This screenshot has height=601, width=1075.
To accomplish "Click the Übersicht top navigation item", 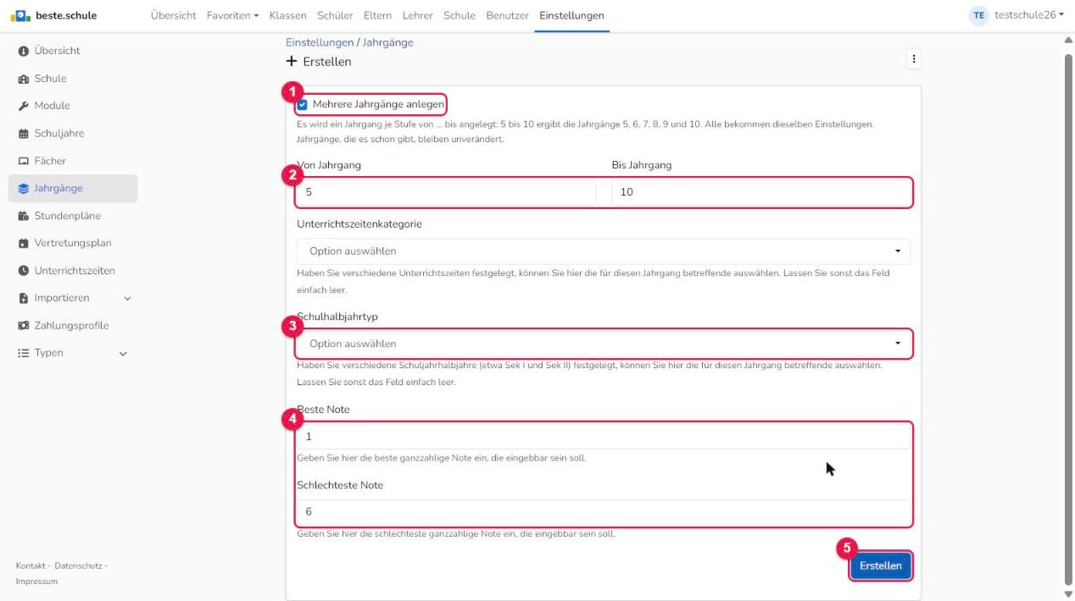I will point(174,16).
